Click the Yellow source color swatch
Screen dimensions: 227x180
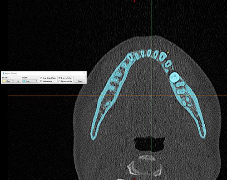[4, 81]
